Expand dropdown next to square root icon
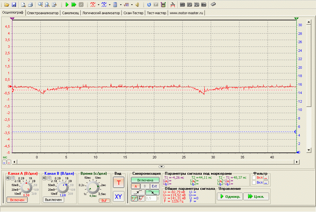Screen dimensions: 316x212 (x=132, y=5)
